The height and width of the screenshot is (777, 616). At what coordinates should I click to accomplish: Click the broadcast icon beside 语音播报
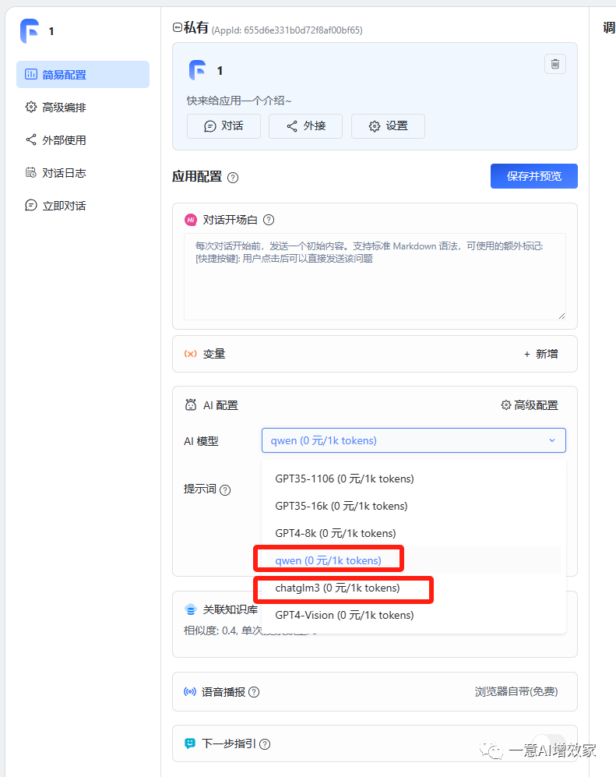pos(190,692)
